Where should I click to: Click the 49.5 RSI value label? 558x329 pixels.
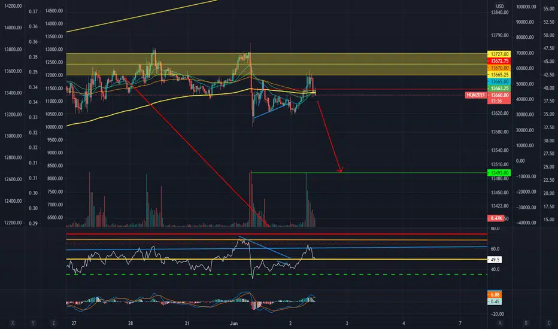click(x=495, y=260)
